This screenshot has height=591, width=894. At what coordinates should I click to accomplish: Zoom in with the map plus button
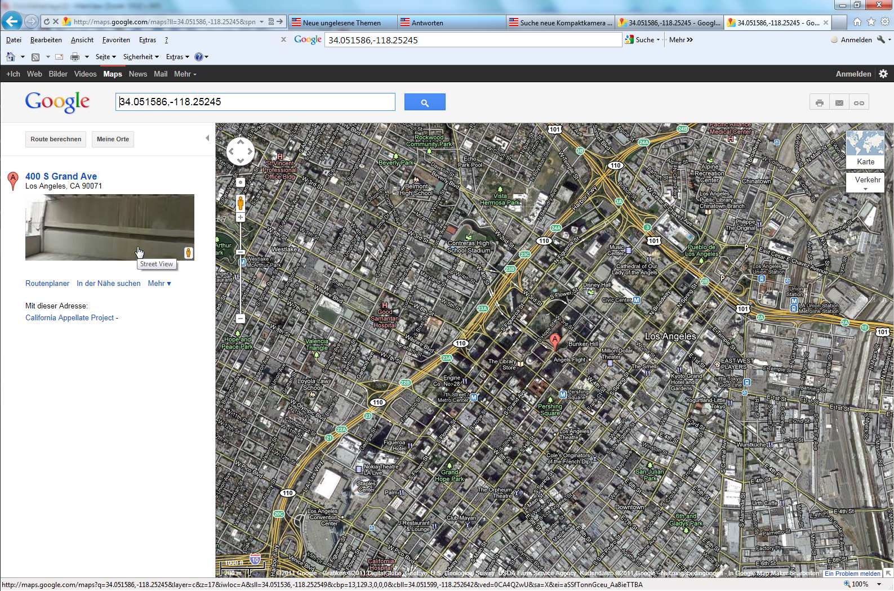tap(241, 217)
